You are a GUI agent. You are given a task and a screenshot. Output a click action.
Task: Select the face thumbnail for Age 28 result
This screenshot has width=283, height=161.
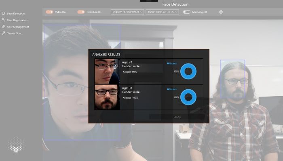(x=106, y=71)
